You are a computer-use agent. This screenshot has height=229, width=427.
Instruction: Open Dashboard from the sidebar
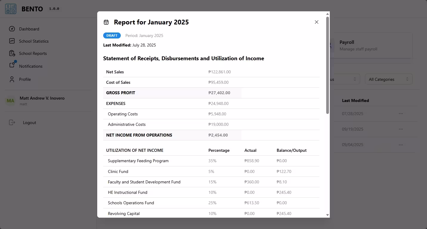(x=29, y=29)
